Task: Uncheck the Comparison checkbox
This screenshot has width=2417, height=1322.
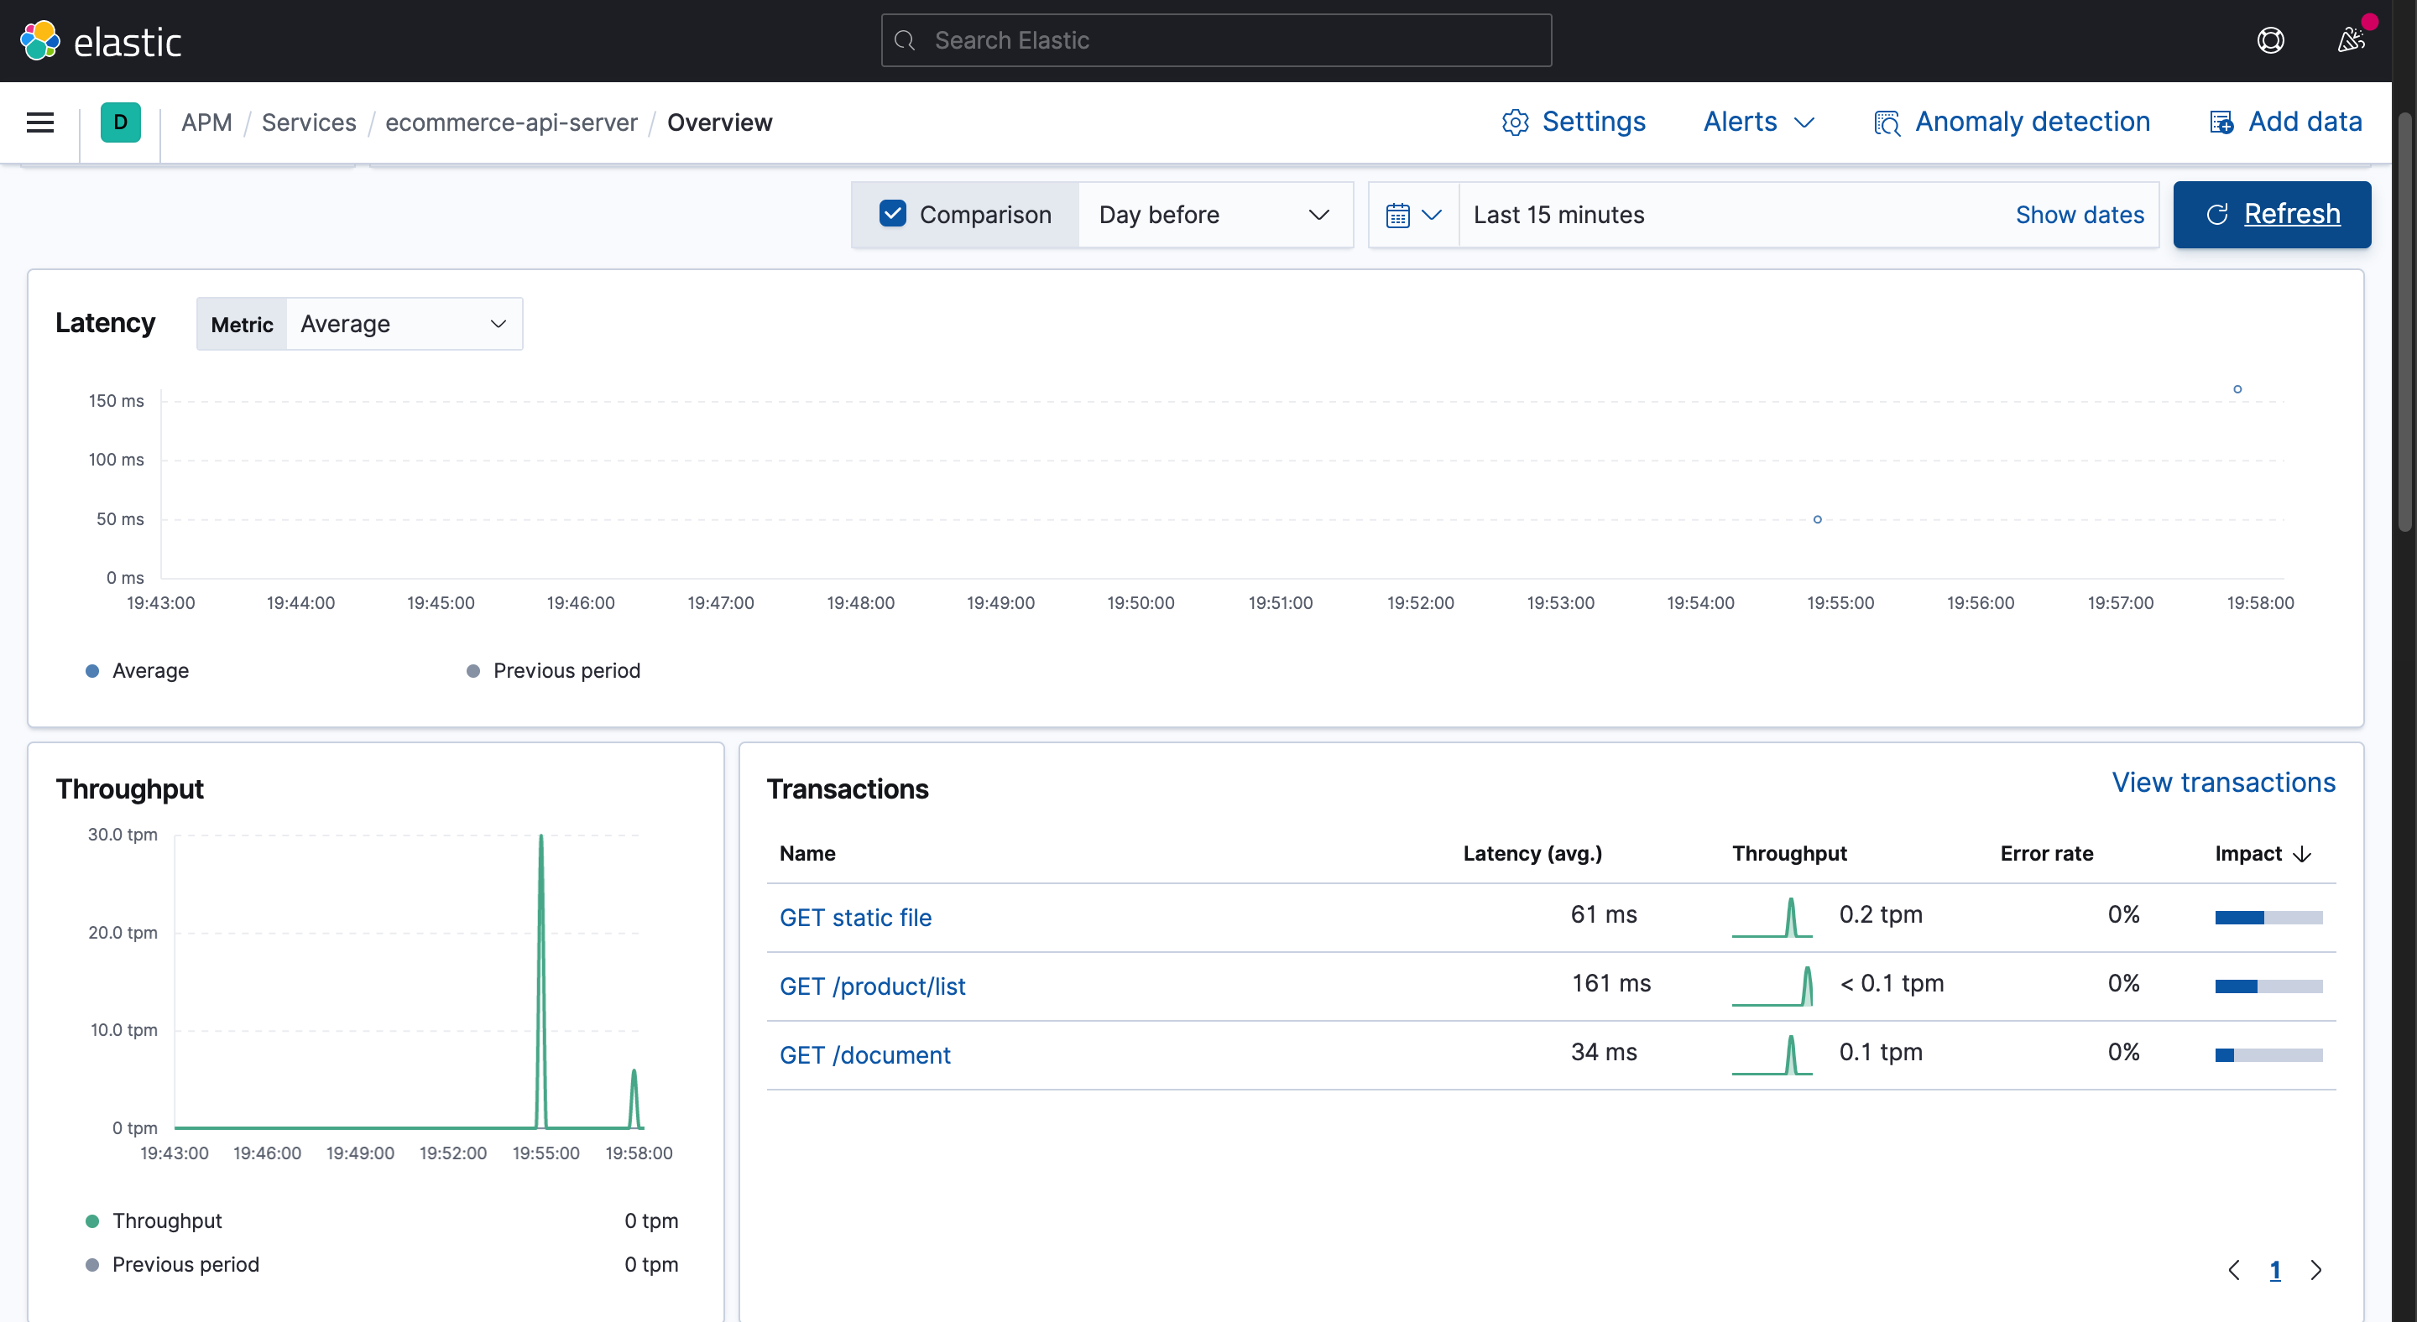Action: [x=892, y=214]
